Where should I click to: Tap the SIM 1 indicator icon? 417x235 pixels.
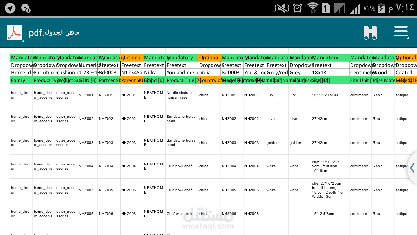click(325, 8)
